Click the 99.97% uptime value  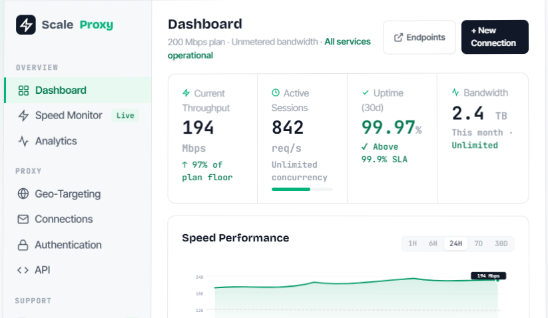(392, 127)
